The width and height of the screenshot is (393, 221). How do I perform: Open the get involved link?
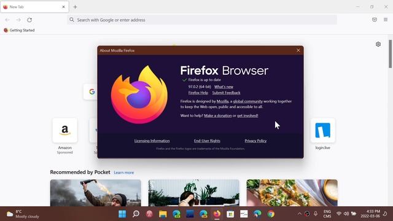tap(247, 115)
